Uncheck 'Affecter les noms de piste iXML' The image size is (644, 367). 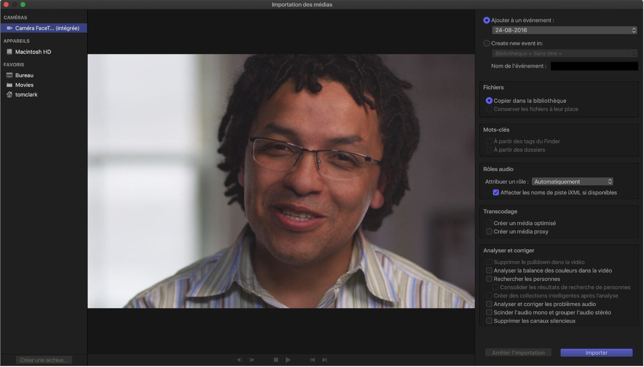pos(496,193)
